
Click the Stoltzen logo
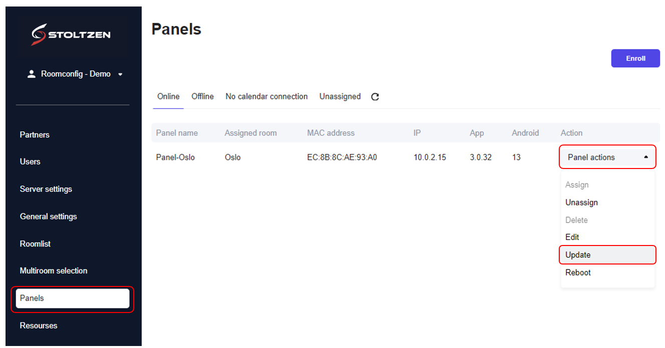coord(71,35)
